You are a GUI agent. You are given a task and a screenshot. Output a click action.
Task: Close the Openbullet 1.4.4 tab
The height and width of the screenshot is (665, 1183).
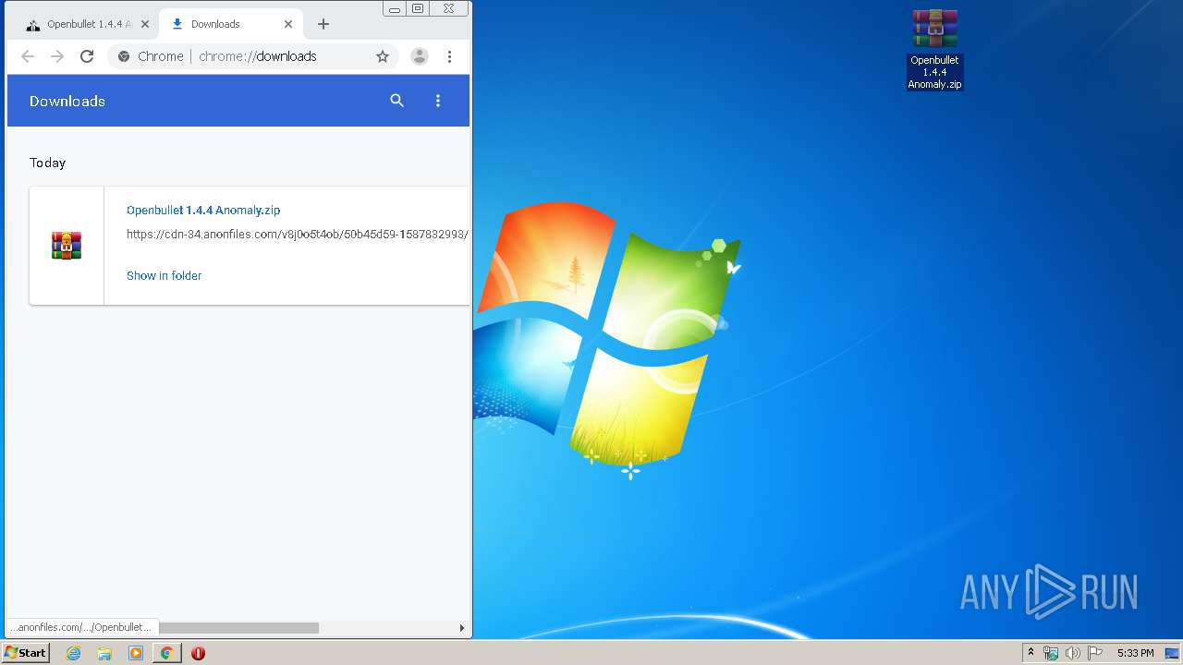pos(144,24)
